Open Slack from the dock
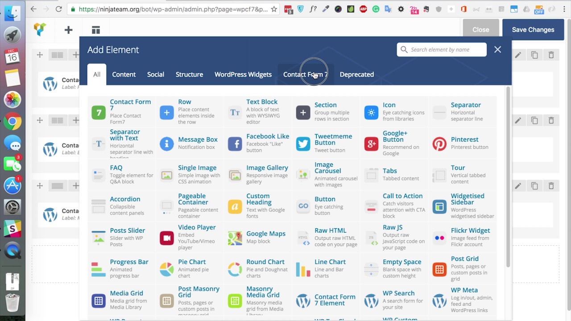Viewport: 571px width, 321px height. pos(12,229)
